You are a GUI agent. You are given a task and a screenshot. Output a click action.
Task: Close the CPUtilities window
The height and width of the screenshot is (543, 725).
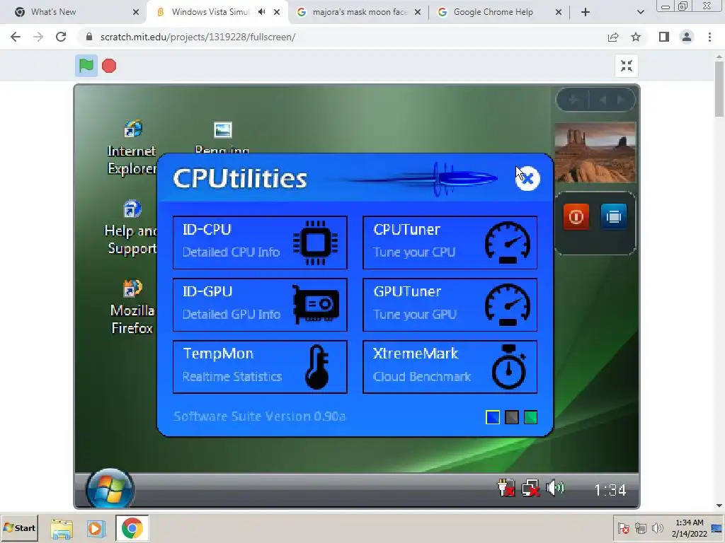527,179
